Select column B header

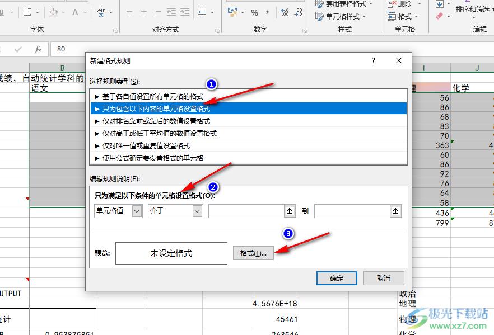pyautogui.click(x=62, y=68)
